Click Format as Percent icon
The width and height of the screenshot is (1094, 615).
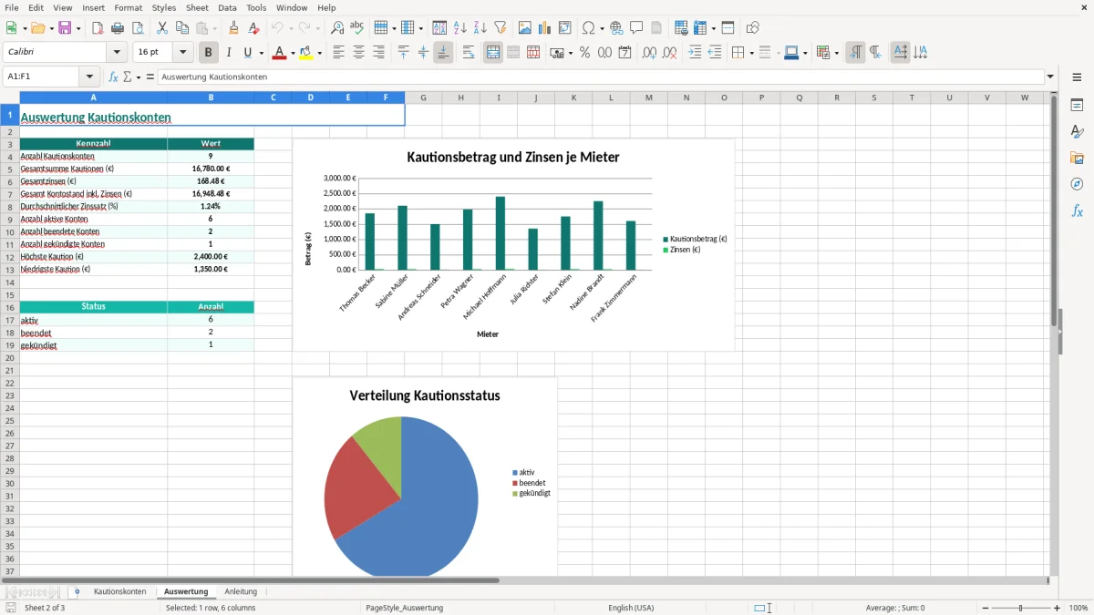click(584, 53)
